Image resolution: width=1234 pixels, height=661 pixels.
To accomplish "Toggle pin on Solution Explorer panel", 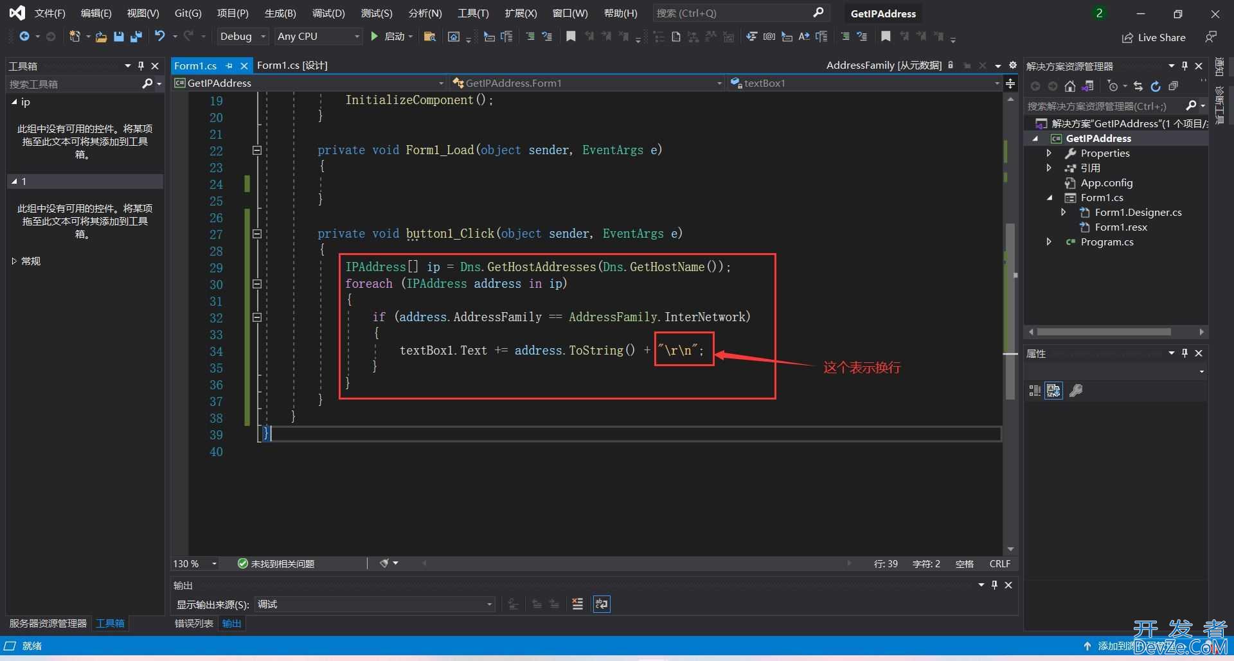I will click(1185, 66).
